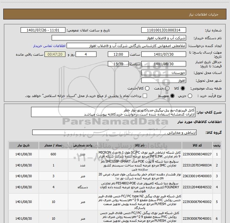Click the کد کالا column header

(197, 145)
